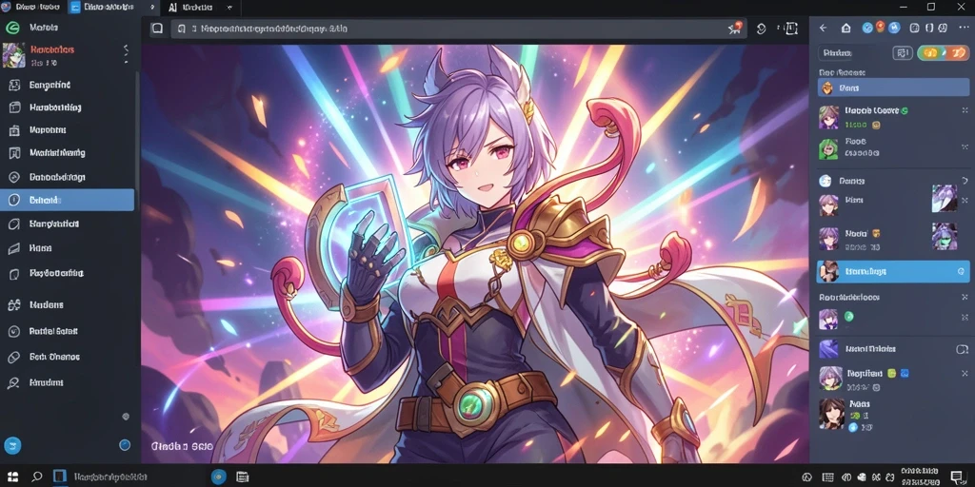
Task: Click the green-faced thumbnail in right panel
Action: point(944,236)
